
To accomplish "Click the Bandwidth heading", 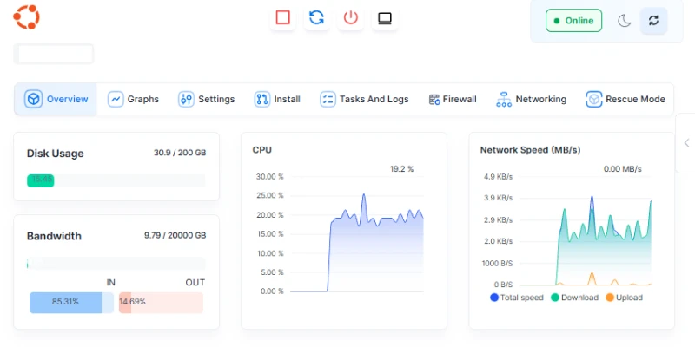I will tap(54, 236).
